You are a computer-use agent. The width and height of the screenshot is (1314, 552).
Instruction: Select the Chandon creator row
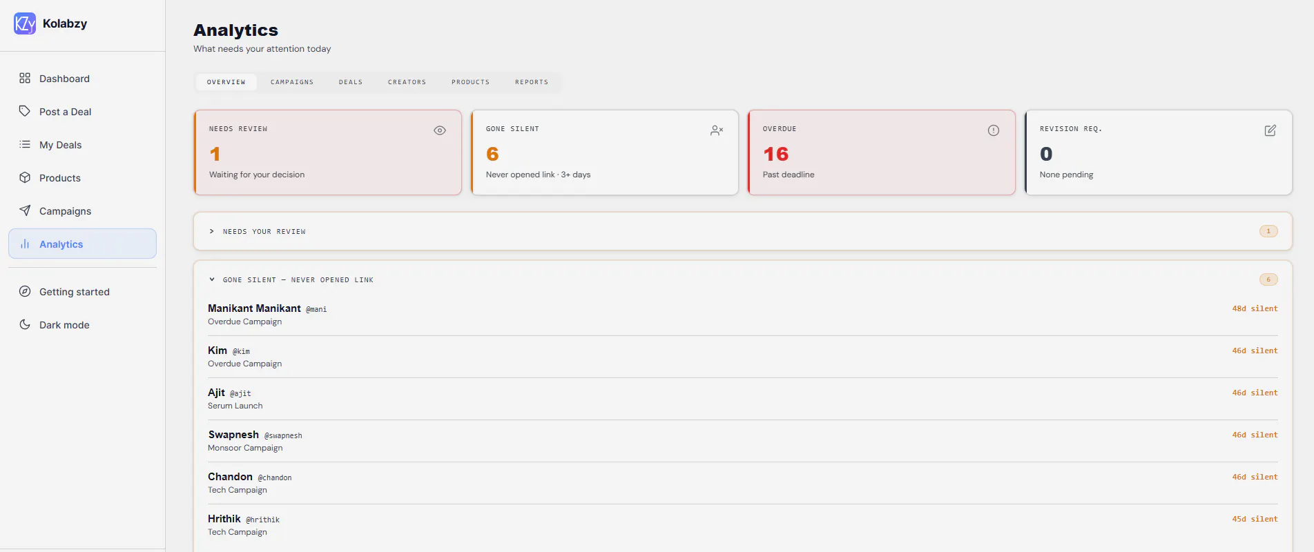pos(743,483)
